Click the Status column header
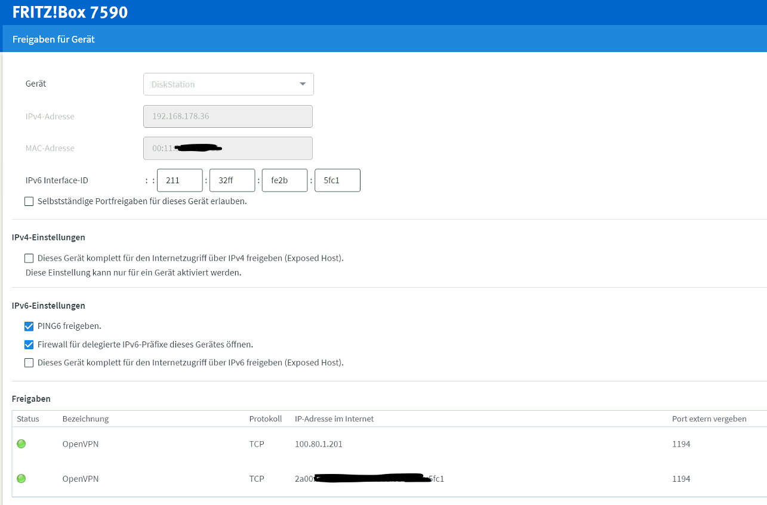This screenshot has height=505, width=767. point(28,419)
